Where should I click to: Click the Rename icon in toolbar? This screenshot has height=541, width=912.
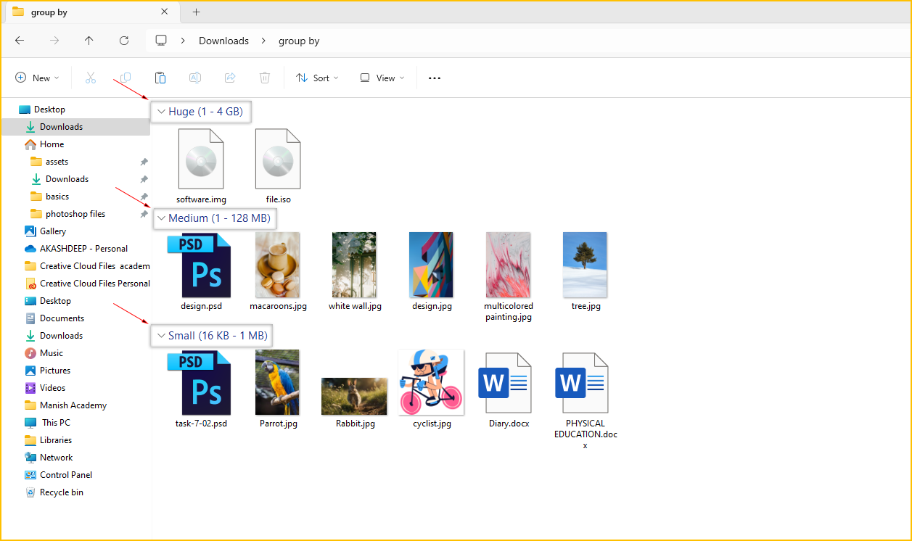(x=195, y=78)
